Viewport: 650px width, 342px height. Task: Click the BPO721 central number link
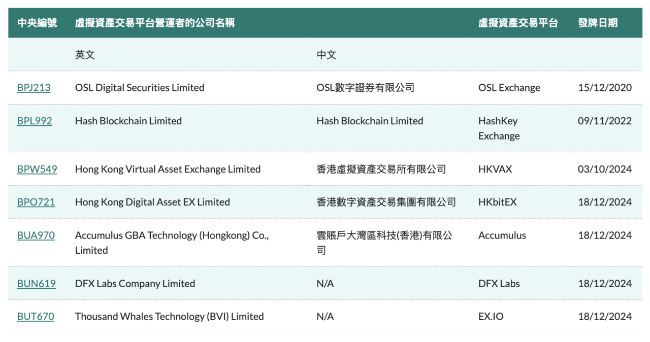36,202
